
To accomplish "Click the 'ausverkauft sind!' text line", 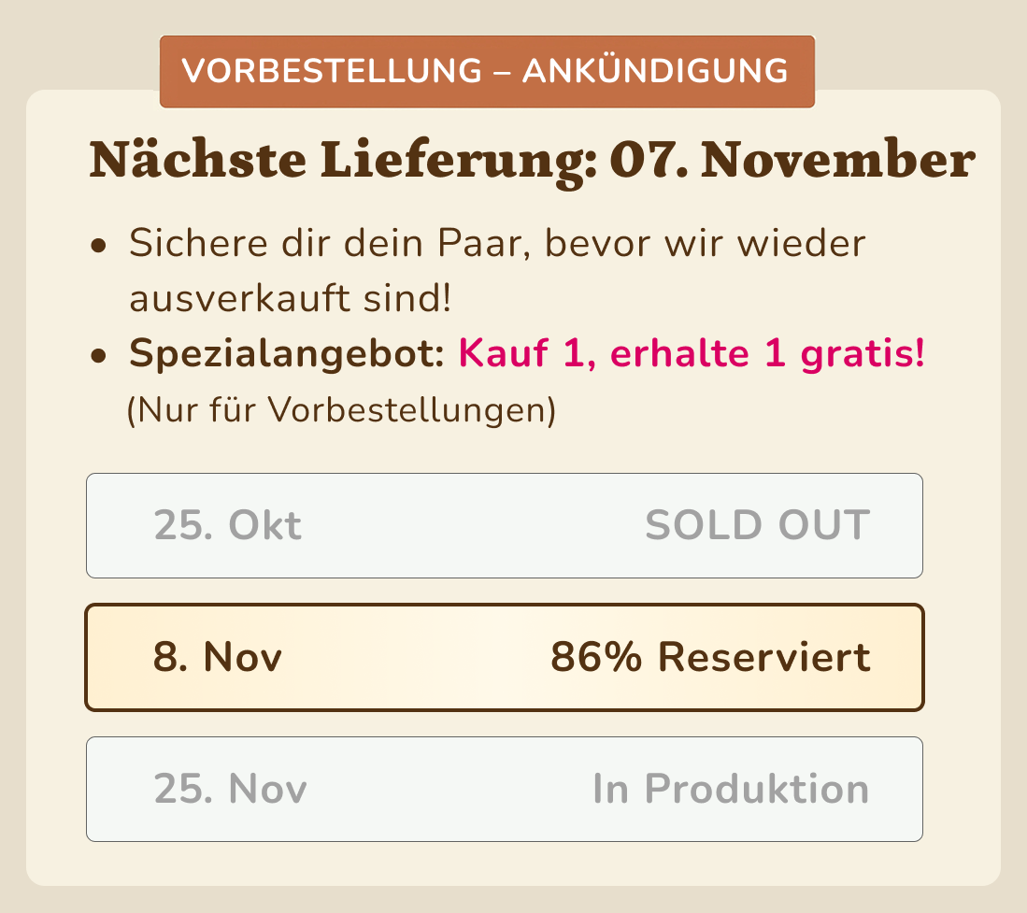I will [291, 299].
